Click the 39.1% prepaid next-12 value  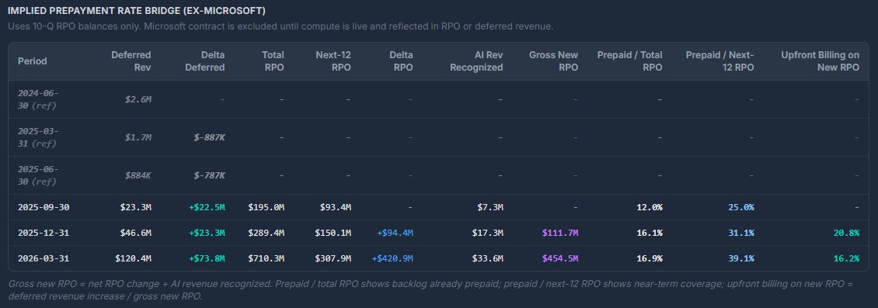[x=741, y=258]
